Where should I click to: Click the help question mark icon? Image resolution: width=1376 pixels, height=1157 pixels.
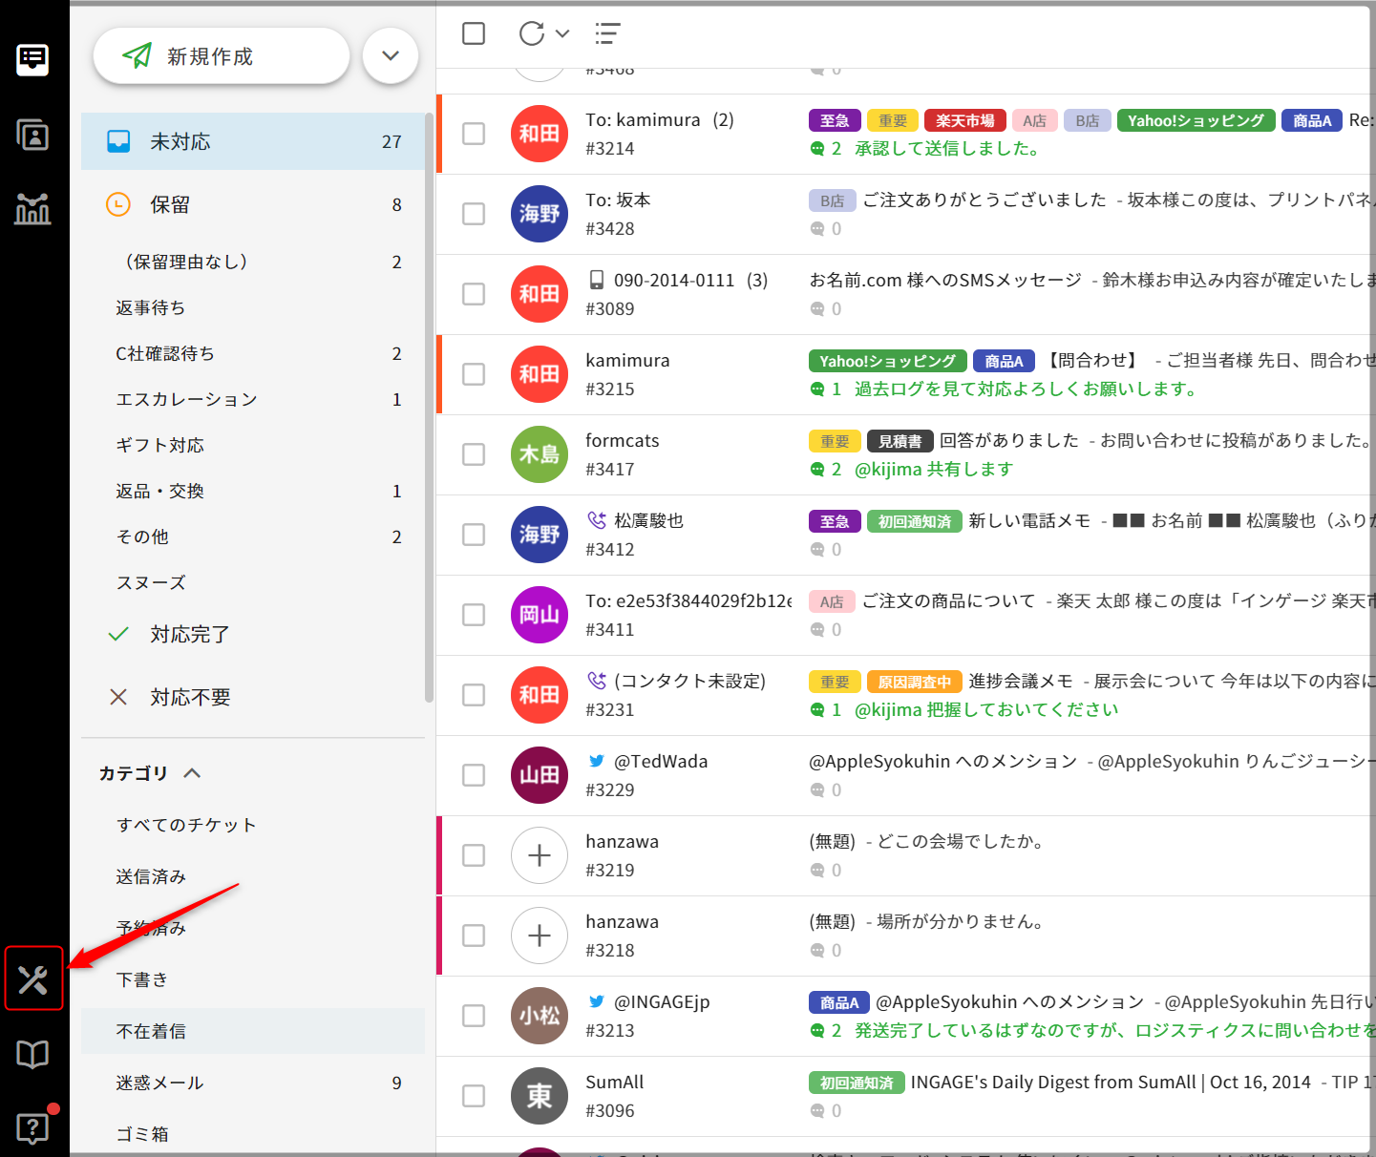[33, 1127]
